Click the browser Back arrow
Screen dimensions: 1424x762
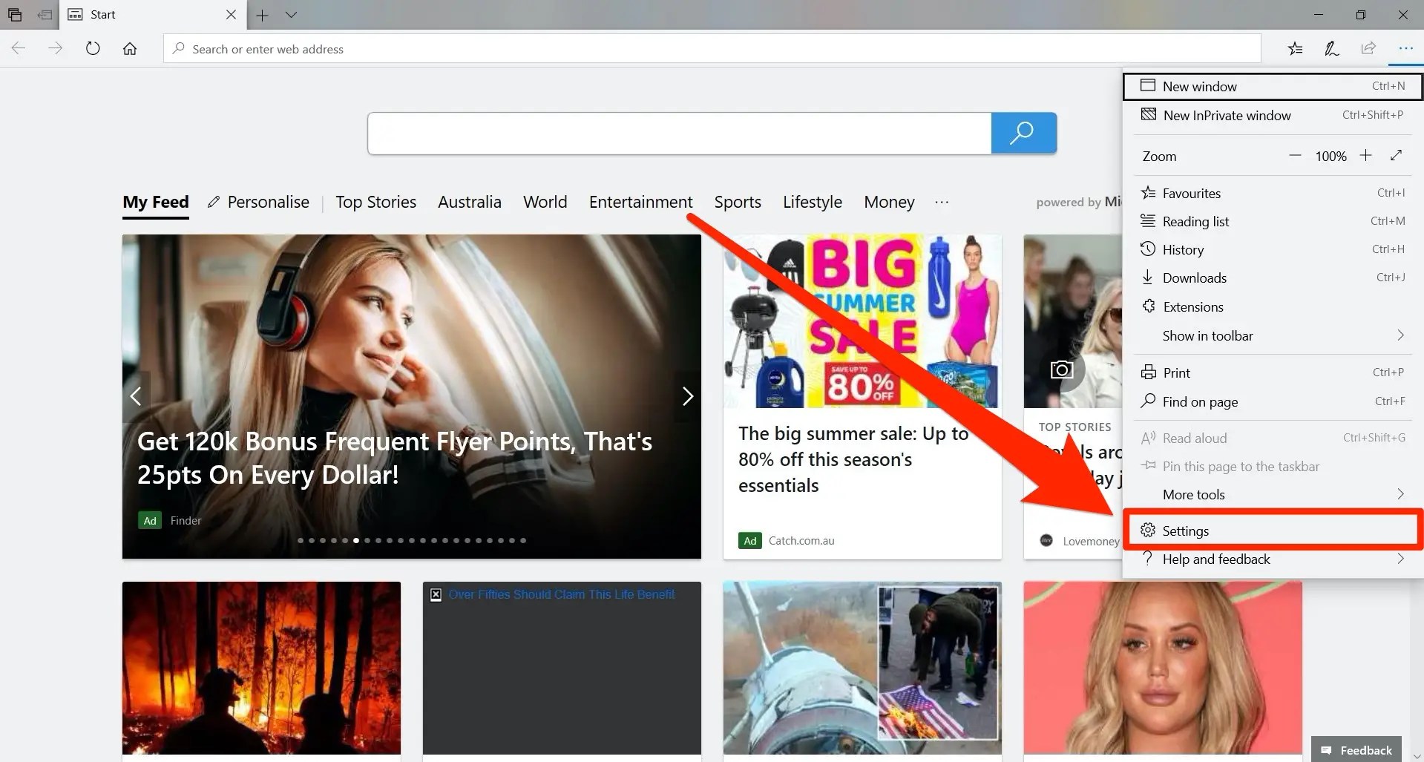point(19,49)
